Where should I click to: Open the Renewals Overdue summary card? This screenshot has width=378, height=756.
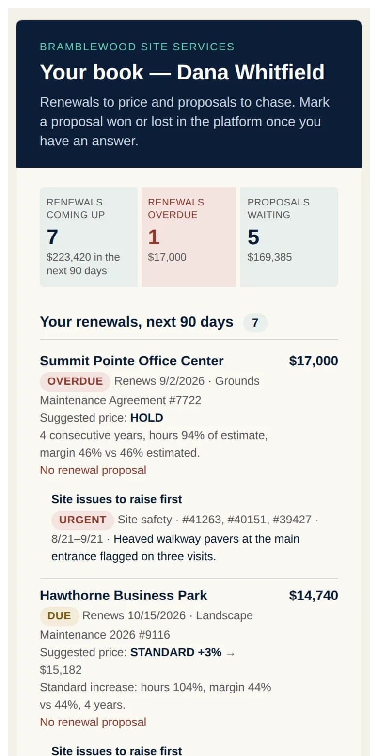(x=189, y=237)
